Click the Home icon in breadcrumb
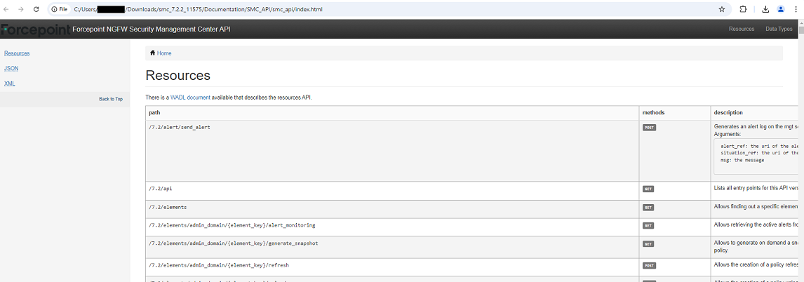The image size is (804, 282). click(153, 53)
